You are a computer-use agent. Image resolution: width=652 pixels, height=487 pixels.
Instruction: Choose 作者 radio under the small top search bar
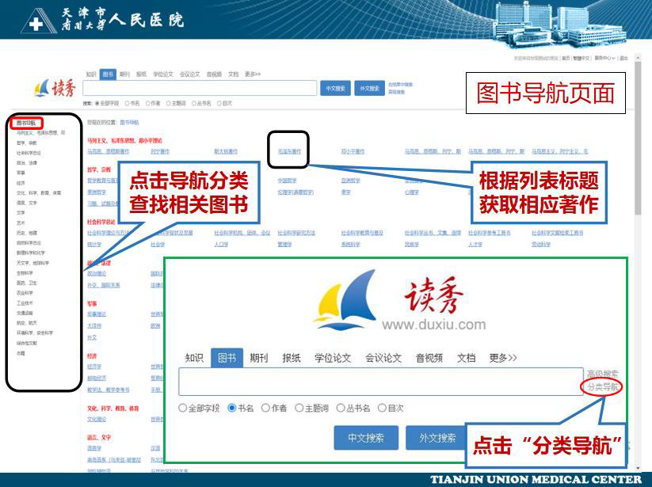coord(147,103)
